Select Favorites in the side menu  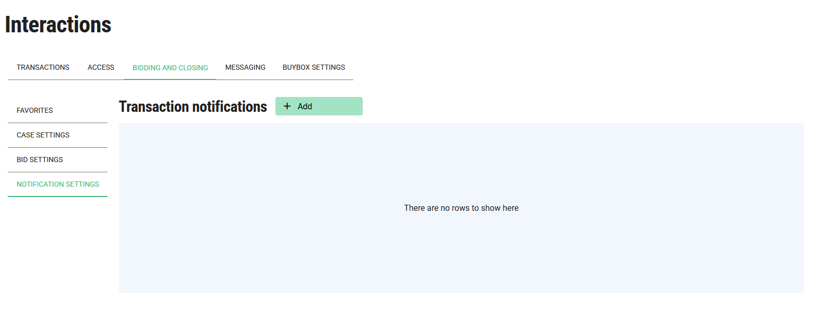tap(34, 110)
